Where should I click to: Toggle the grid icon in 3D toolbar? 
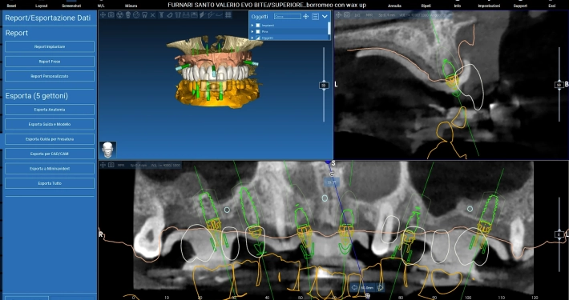tap(228, 15)
